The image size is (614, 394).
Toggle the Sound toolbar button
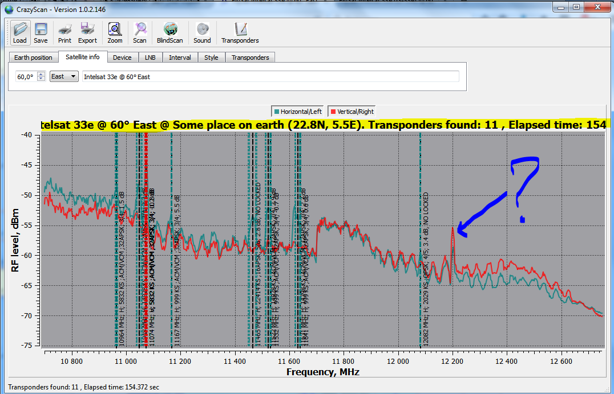click(202, 33)
